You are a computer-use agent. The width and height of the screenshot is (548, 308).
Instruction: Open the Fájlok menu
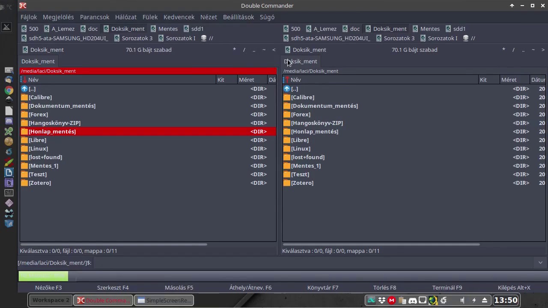[x=29, y=17]
